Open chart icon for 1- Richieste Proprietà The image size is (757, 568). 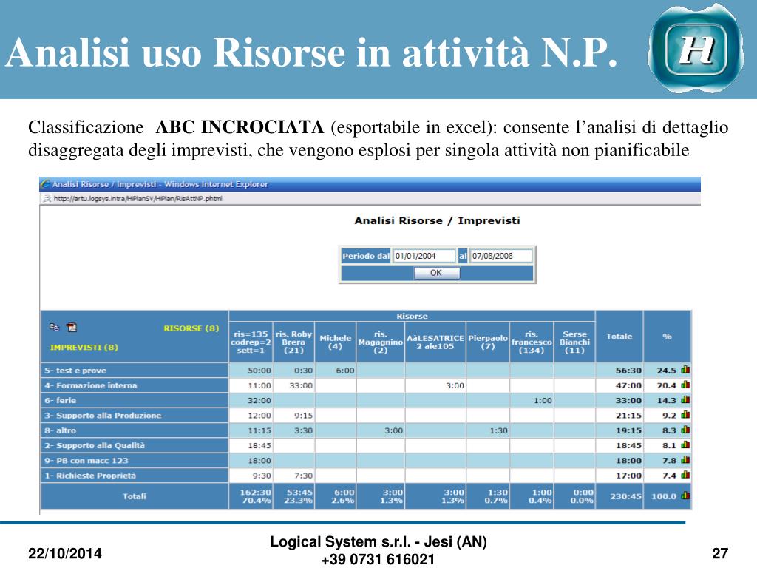click(685, 475)
